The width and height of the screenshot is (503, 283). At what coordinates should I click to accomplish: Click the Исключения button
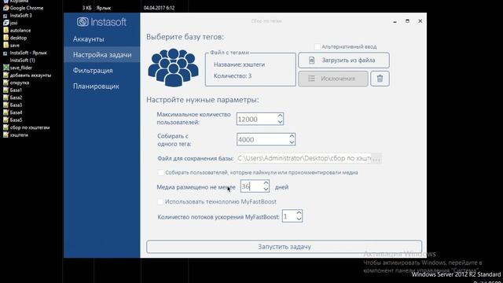click(x=333, y=79)
